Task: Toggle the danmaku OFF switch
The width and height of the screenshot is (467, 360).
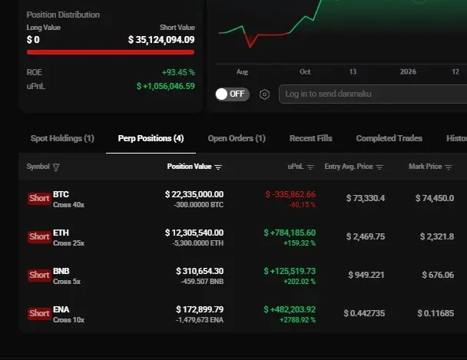Action: point(232,94)
